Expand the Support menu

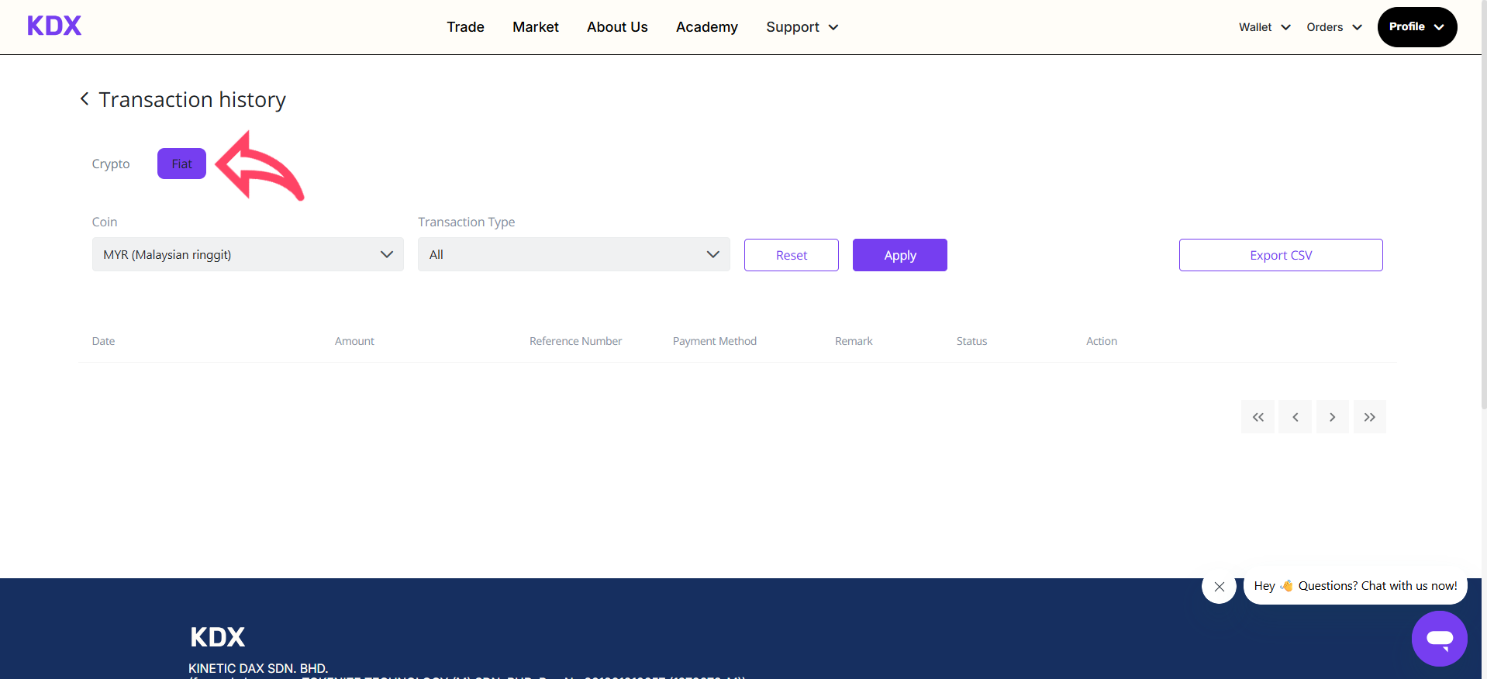(802, 27)
